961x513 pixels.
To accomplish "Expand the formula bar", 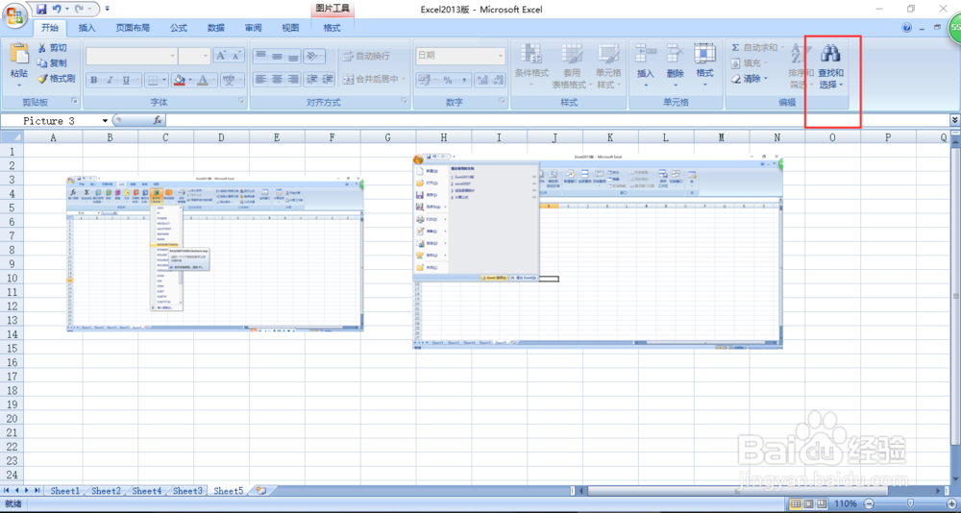I will [x=954, y=120].
